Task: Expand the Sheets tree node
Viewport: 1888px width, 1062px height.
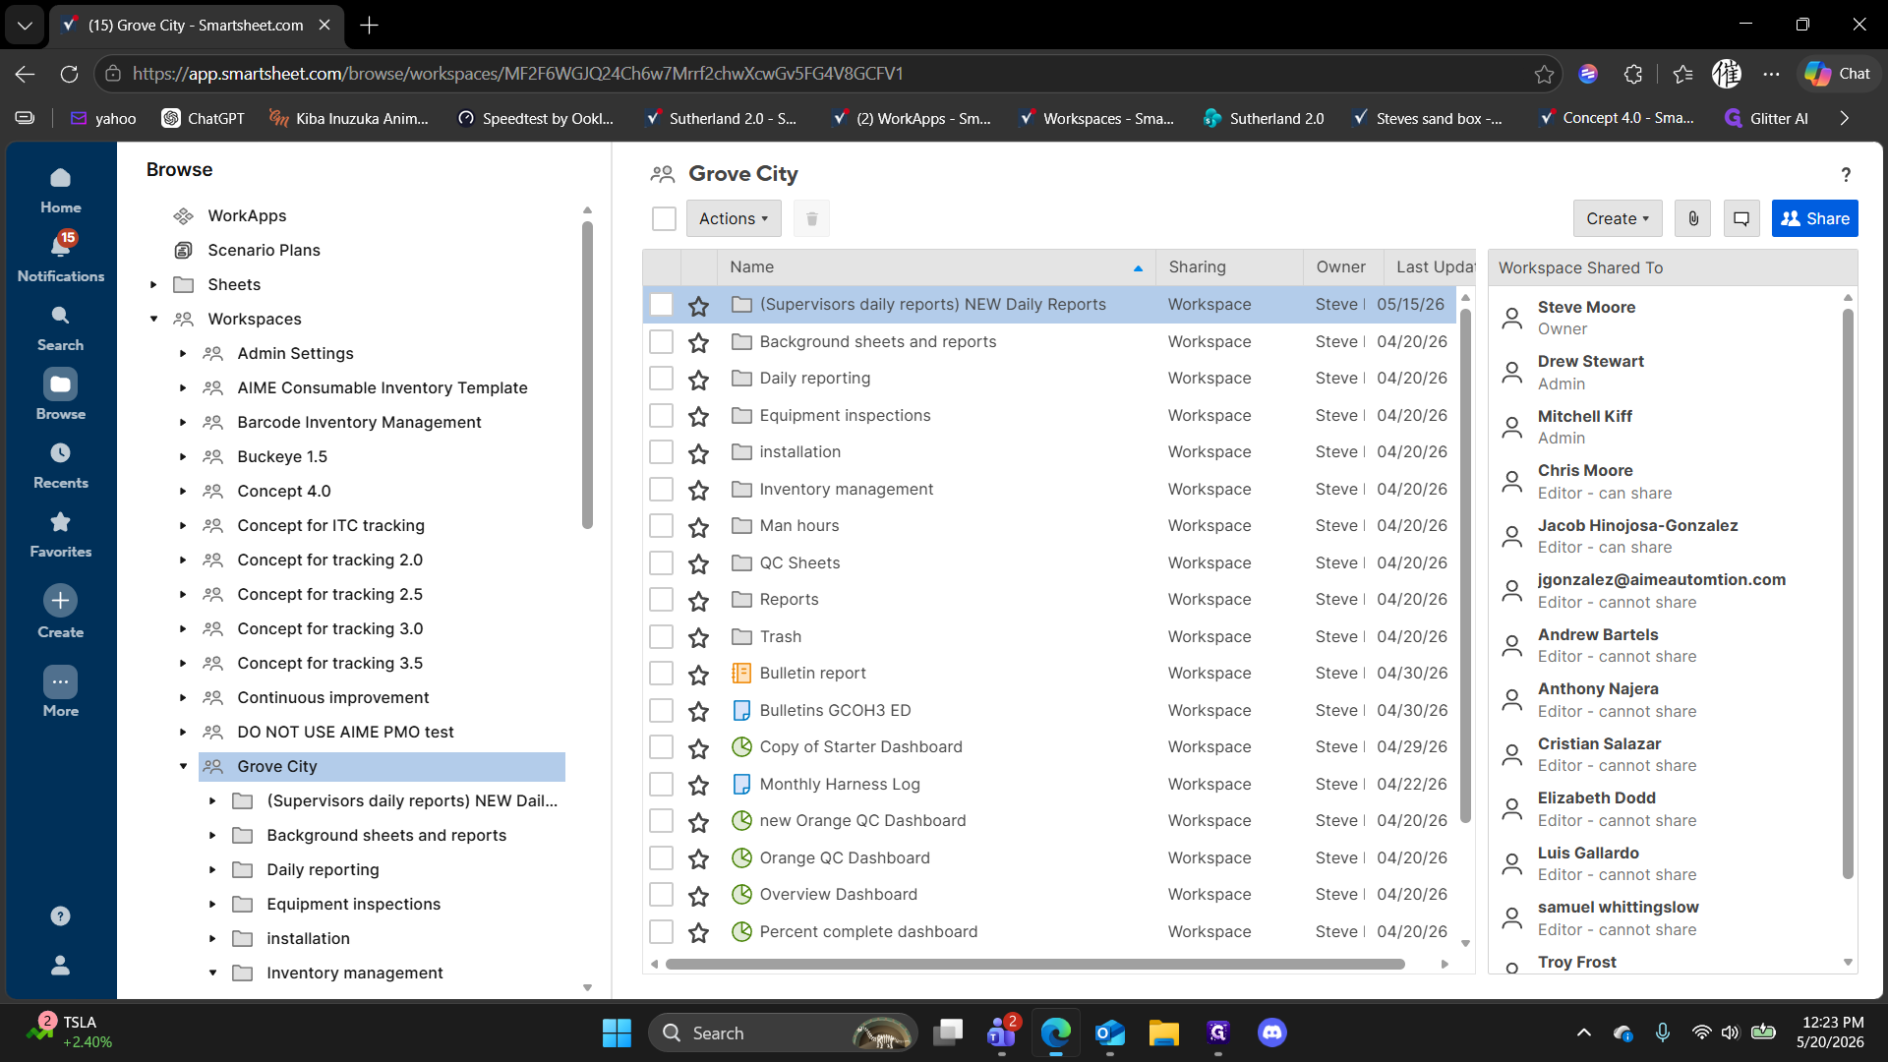Action: 153,285
